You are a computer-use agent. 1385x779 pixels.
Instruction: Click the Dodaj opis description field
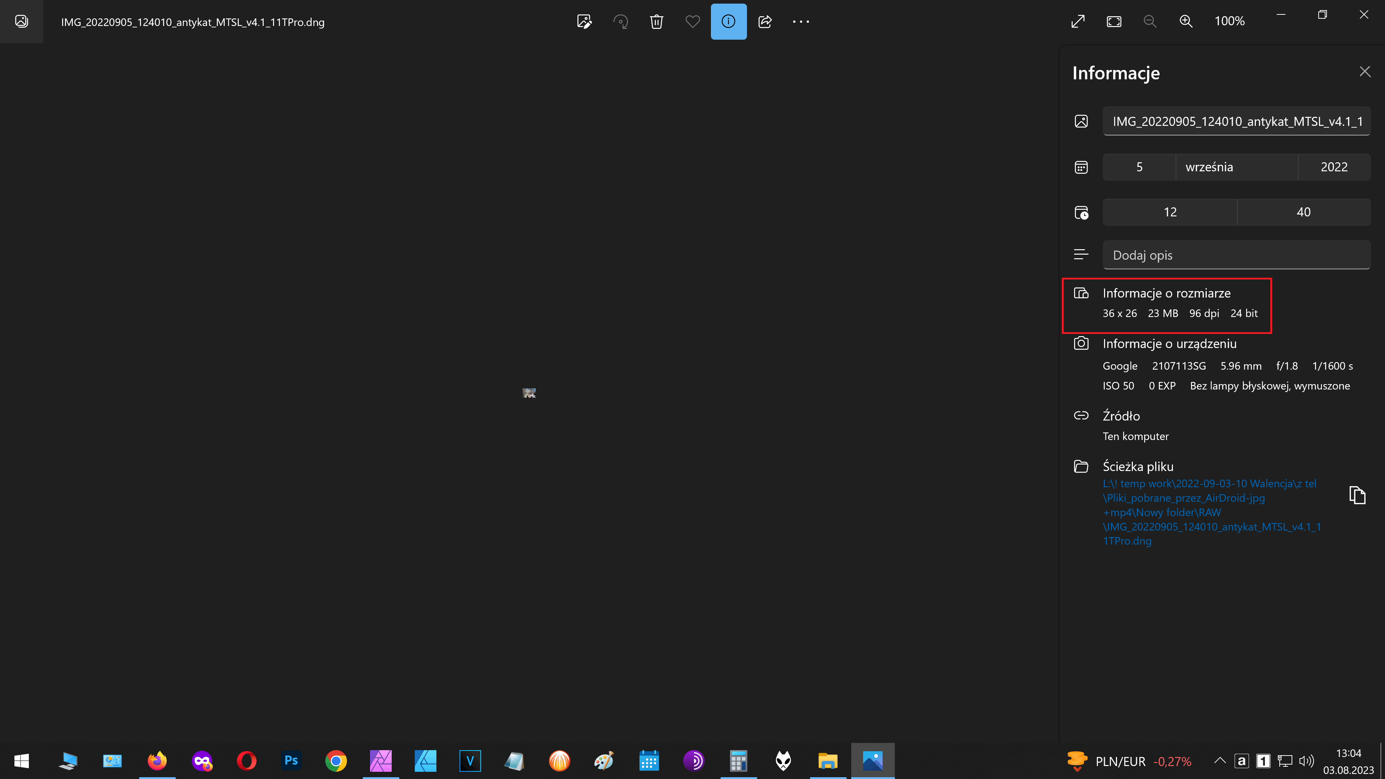1236,255
